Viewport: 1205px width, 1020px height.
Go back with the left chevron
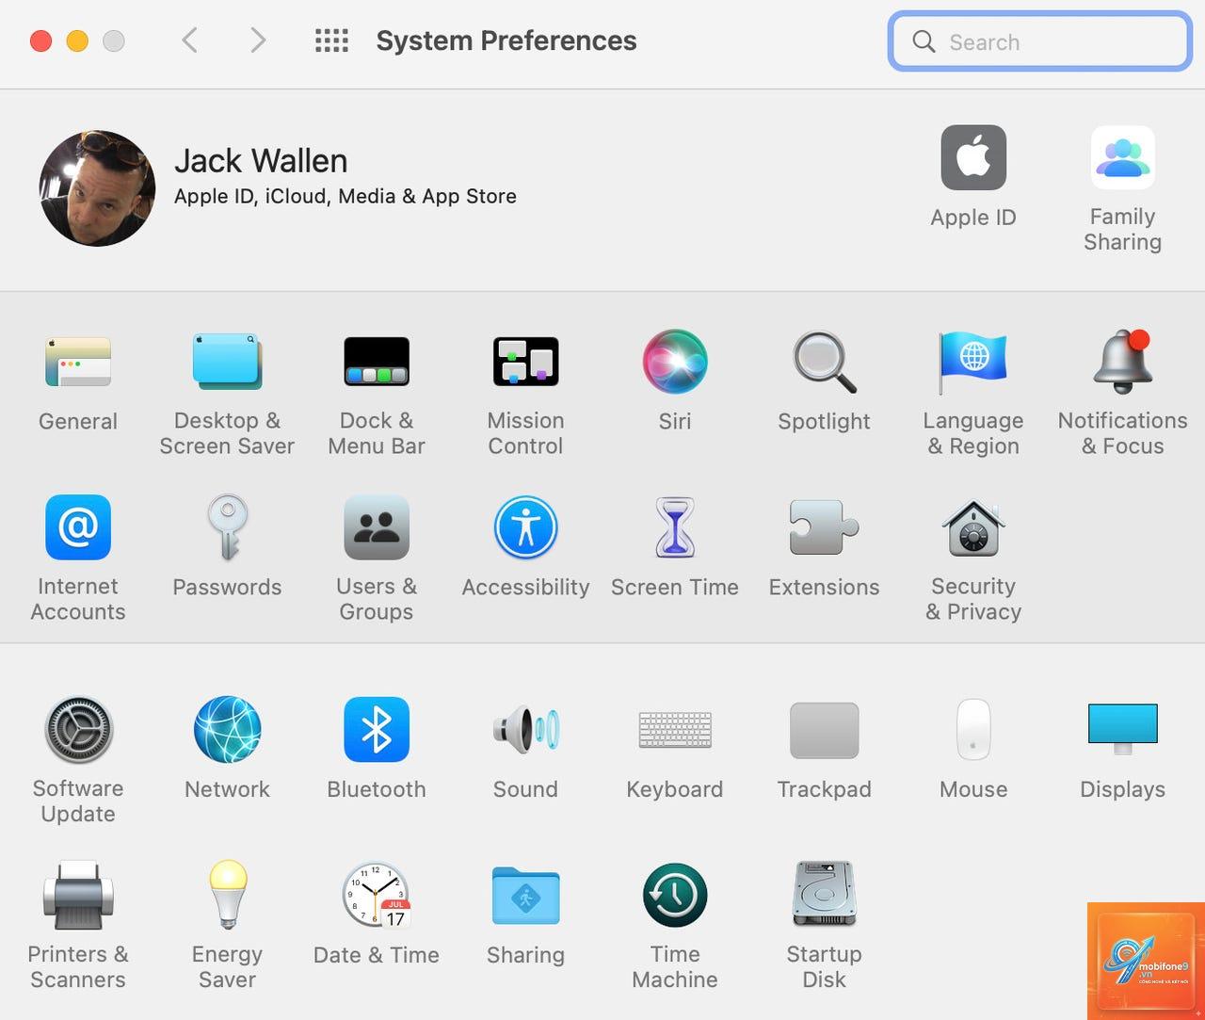pyautogui.click(x=189, y=40)
